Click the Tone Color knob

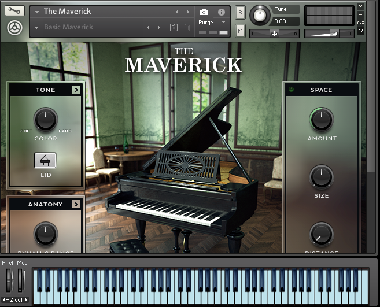pos(46,119)
